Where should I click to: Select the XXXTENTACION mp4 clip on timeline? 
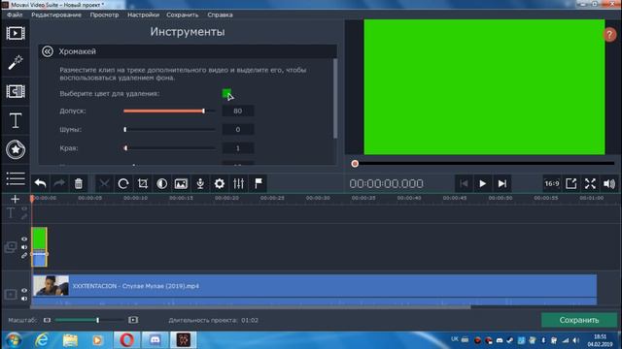click(x=315, y=289)
